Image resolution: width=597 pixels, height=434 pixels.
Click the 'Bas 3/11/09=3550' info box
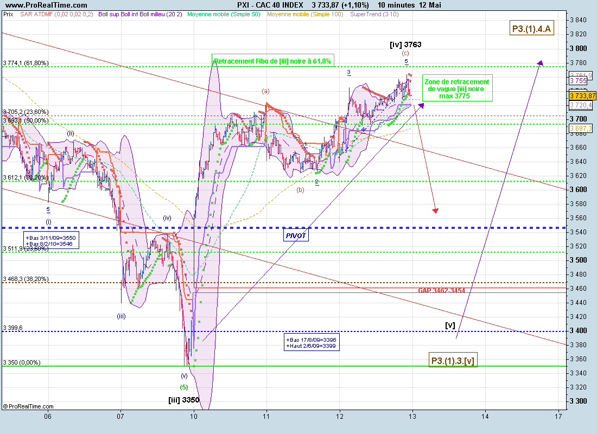pyautogui.click(x=51, y=241)
